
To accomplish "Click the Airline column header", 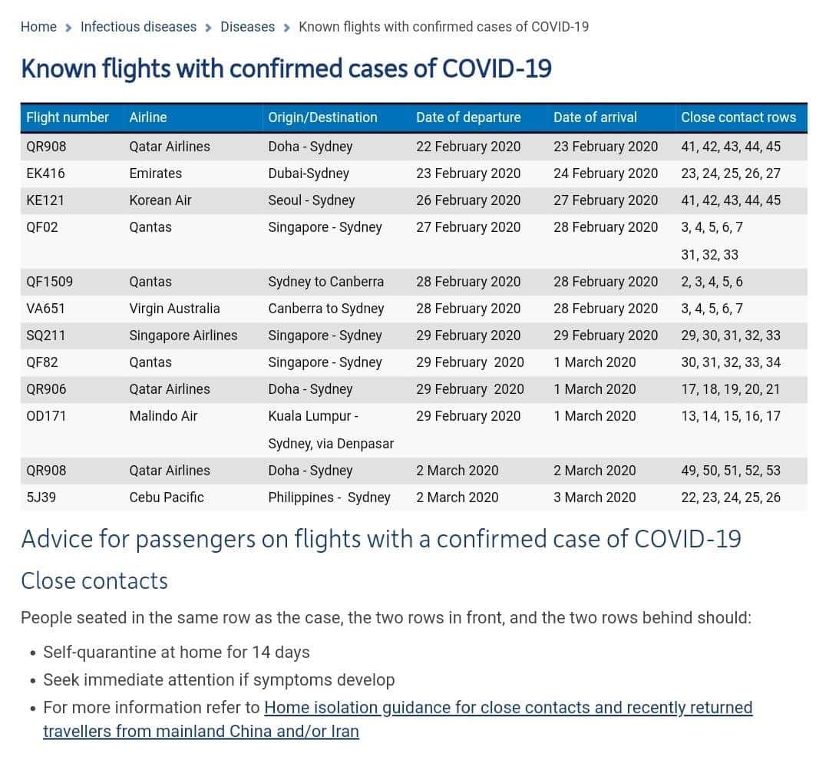I will 147,117.
